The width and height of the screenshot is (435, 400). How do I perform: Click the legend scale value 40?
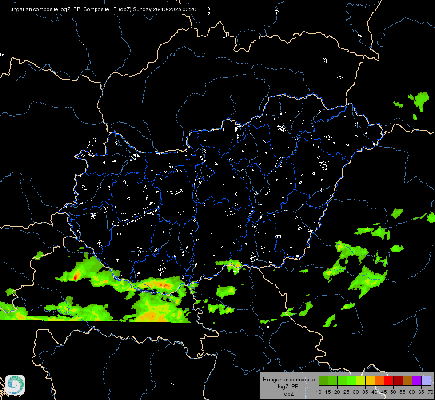pyautogui.click(x=375, y=392)
